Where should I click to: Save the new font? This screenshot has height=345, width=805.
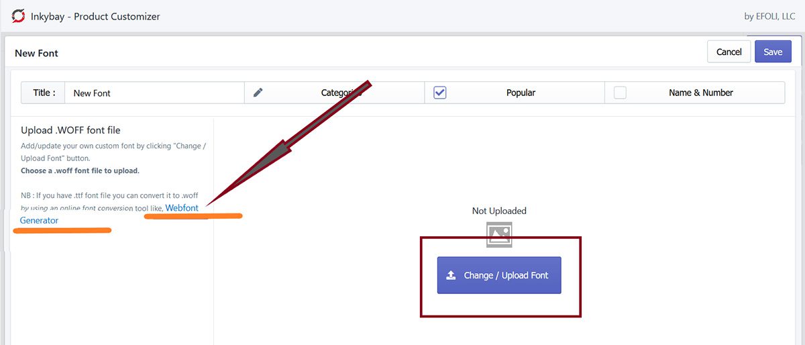pos(773,52)
